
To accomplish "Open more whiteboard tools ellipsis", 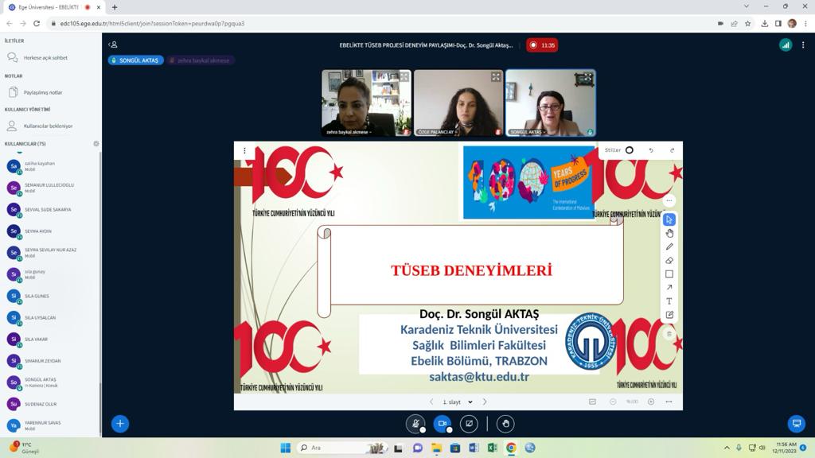I will click(x=669, y=200).
